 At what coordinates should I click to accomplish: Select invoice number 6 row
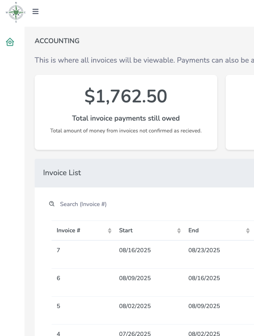[58, 278]
